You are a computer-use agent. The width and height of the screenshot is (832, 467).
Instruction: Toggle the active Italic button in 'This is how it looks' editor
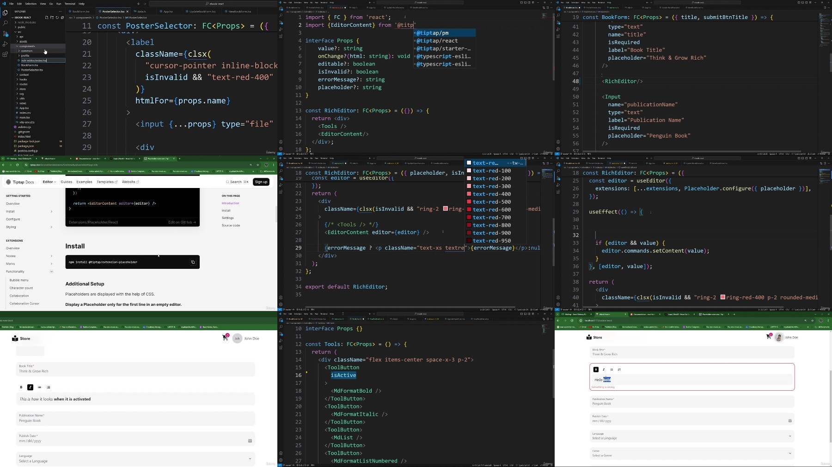pos(30,387)
